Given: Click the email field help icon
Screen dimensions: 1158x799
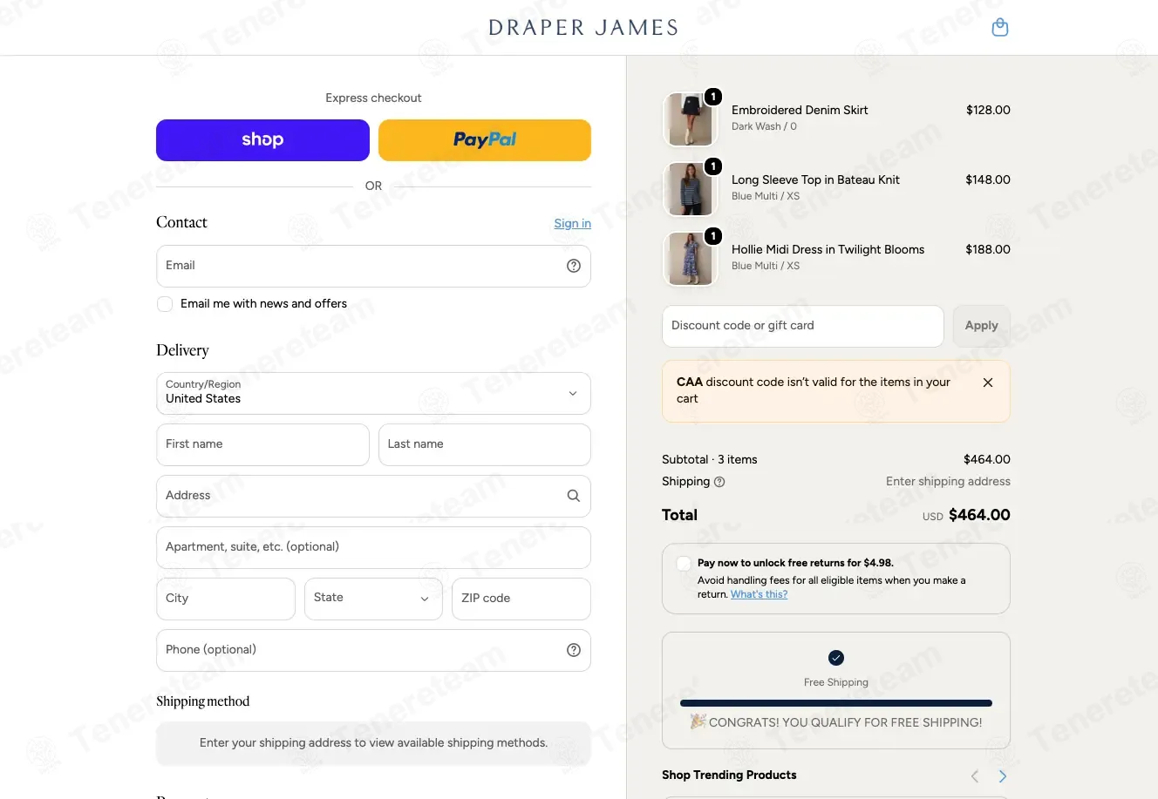Looking at the screenshot, I should 574,266.
